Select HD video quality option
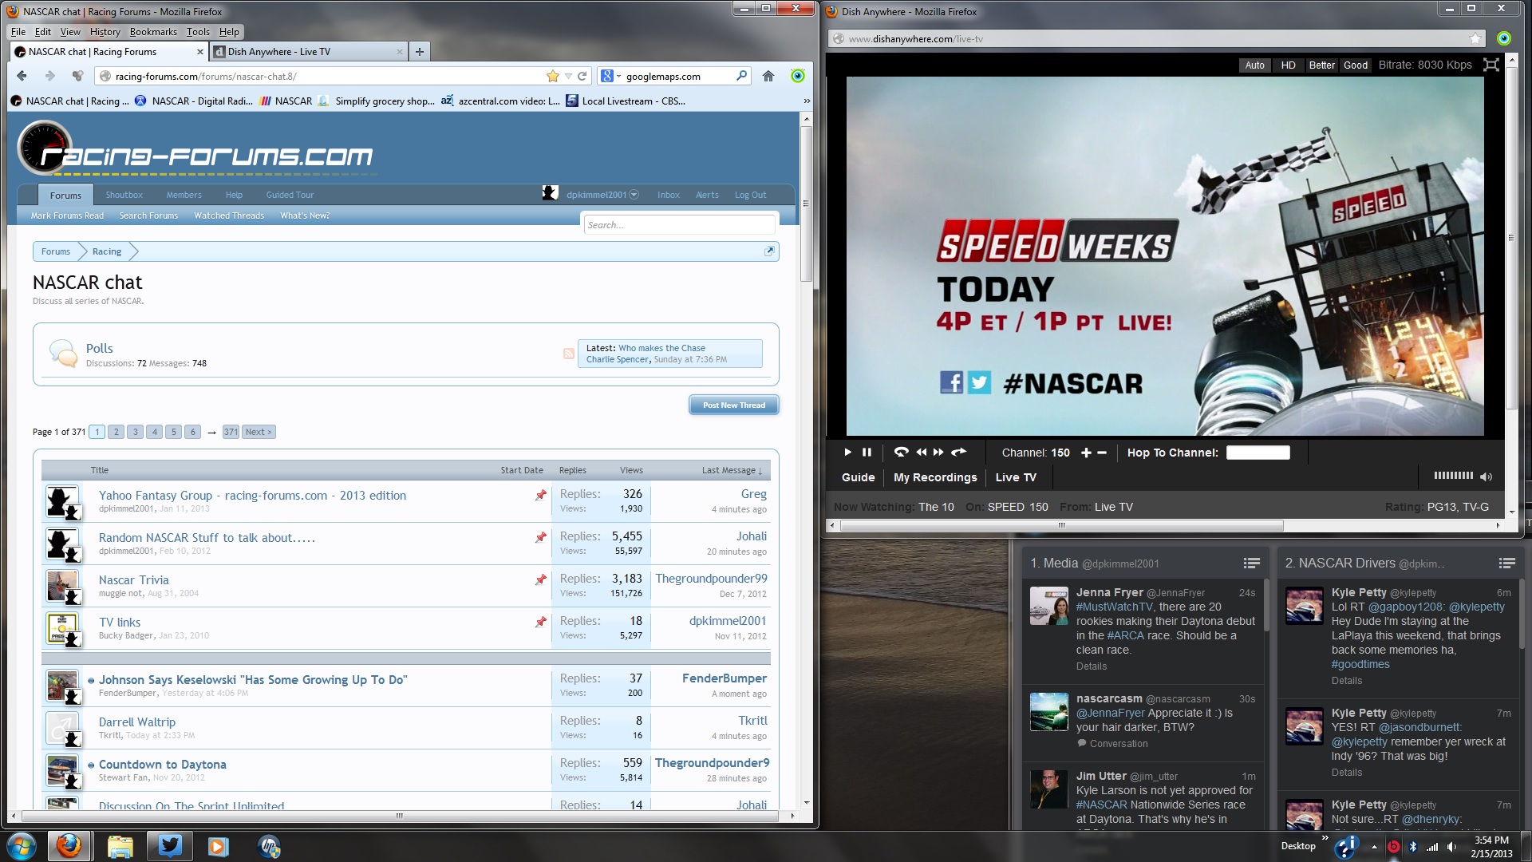Image resolution: width=1532 pixels, height=862 pixels. tap(1288, 65)
